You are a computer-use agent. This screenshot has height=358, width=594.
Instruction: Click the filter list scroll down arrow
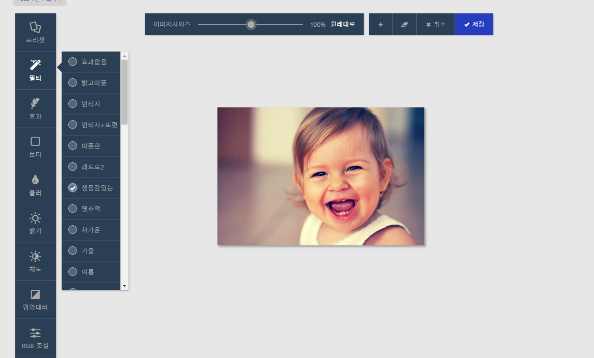pyautogui.click(x=125, y=286)
